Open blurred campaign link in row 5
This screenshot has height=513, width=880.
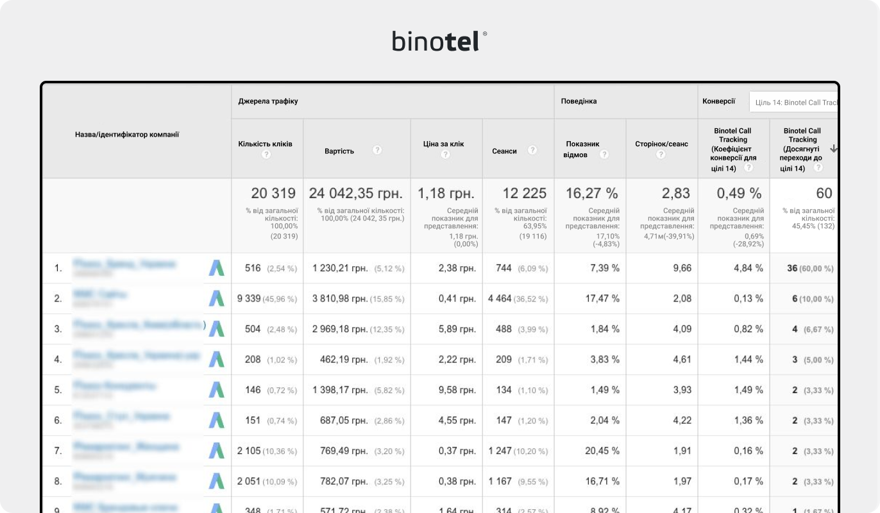(x=114, y=386)
